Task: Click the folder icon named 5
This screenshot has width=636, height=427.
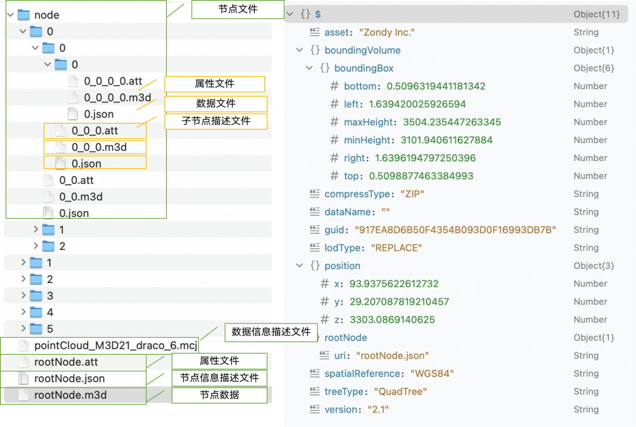Action: pos(36,329)
